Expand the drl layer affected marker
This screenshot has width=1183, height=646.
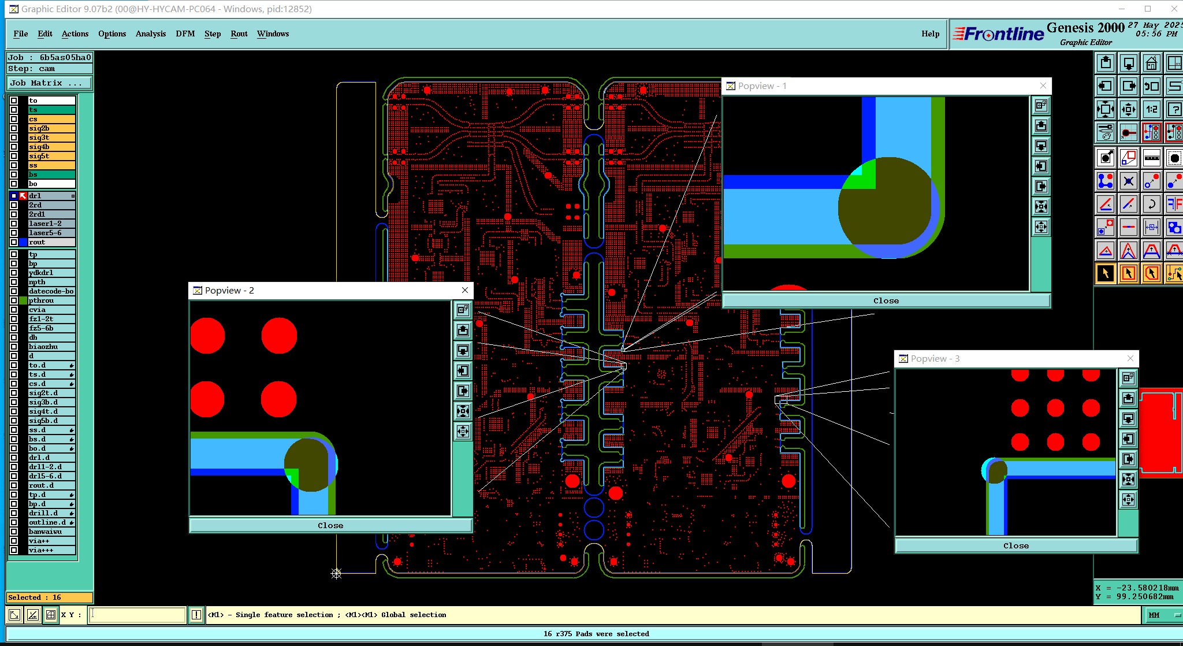(73, 196)
